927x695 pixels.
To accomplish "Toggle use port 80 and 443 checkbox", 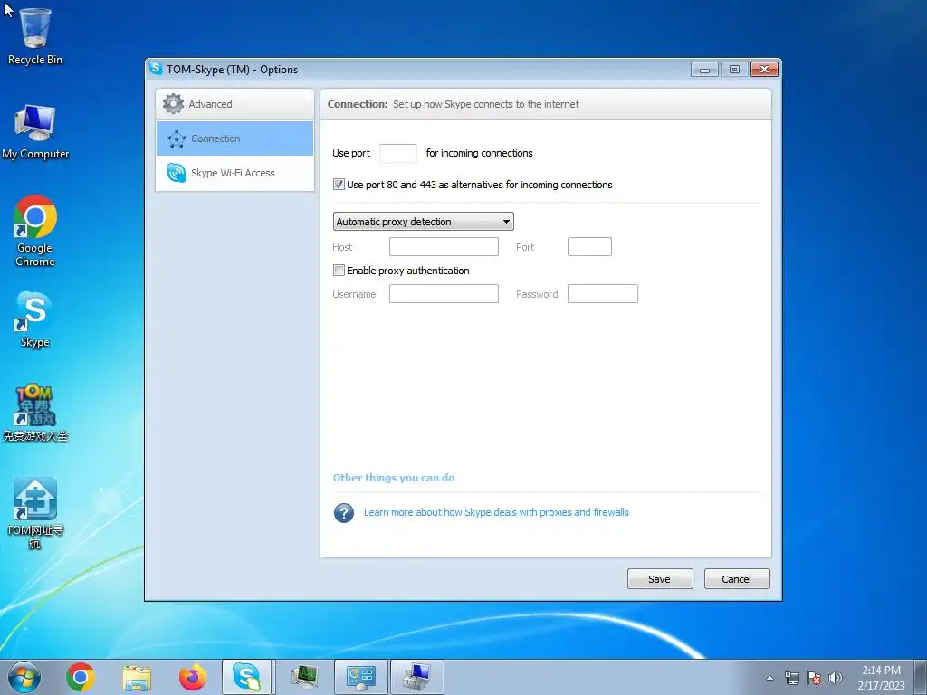I will pos(339,185).
